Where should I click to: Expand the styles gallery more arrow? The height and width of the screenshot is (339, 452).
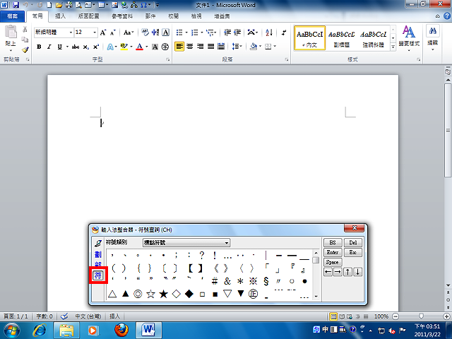coord(393,47)
